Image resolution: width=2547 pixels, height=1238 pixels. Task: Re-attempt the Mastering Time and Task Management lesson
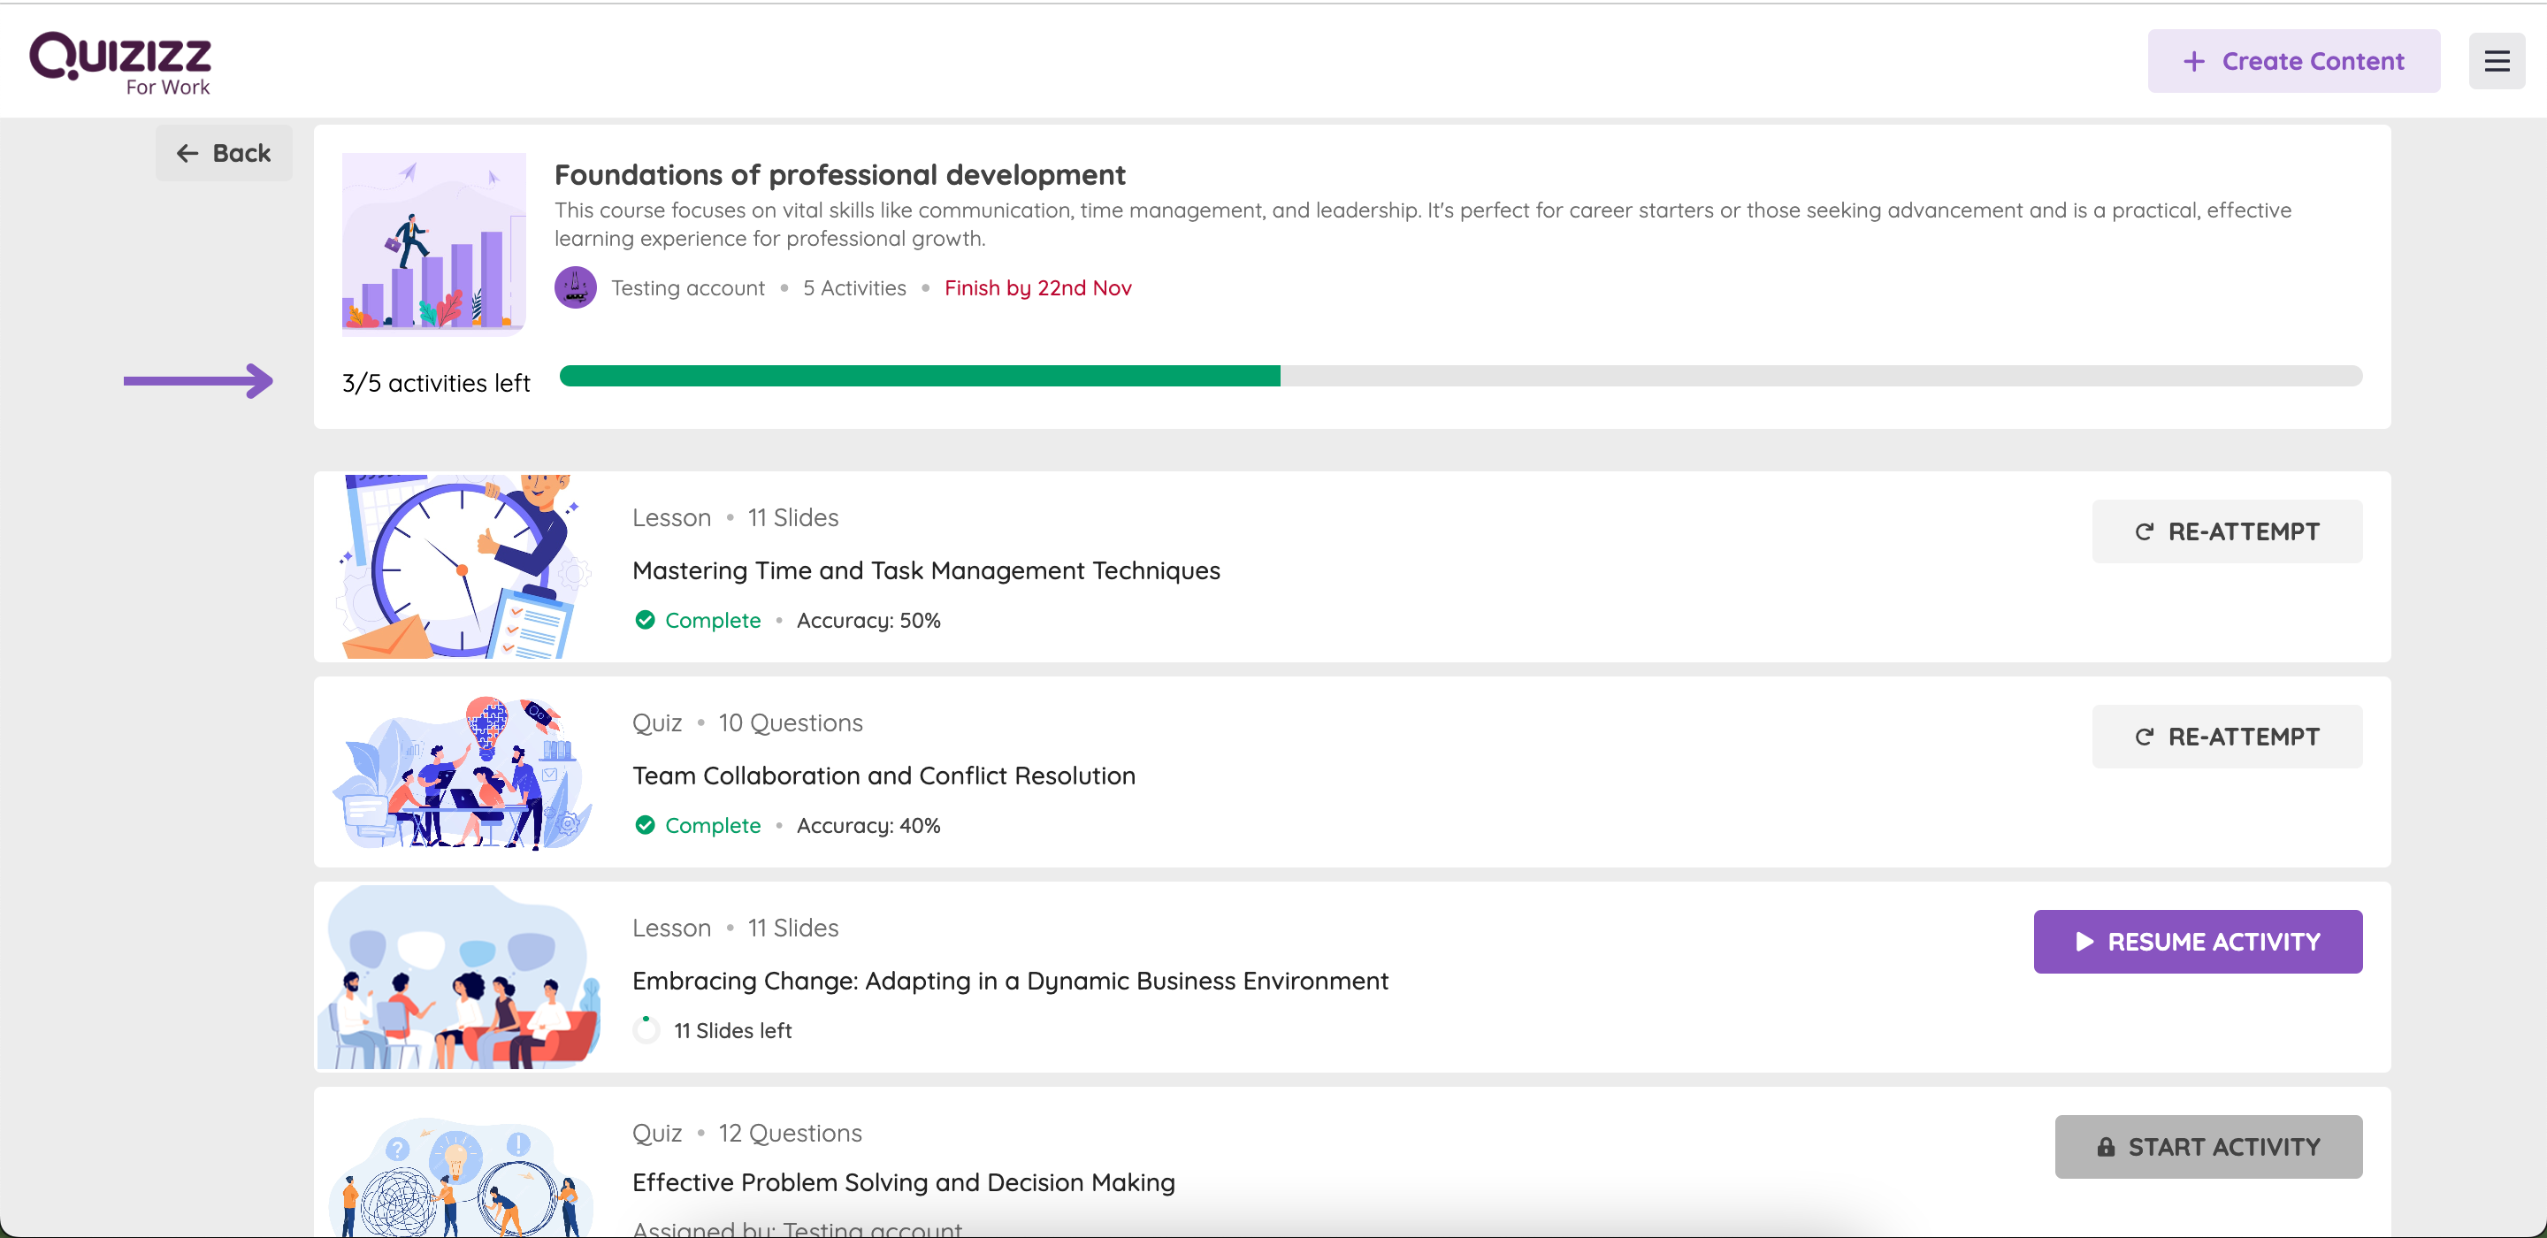[2226, 532]
